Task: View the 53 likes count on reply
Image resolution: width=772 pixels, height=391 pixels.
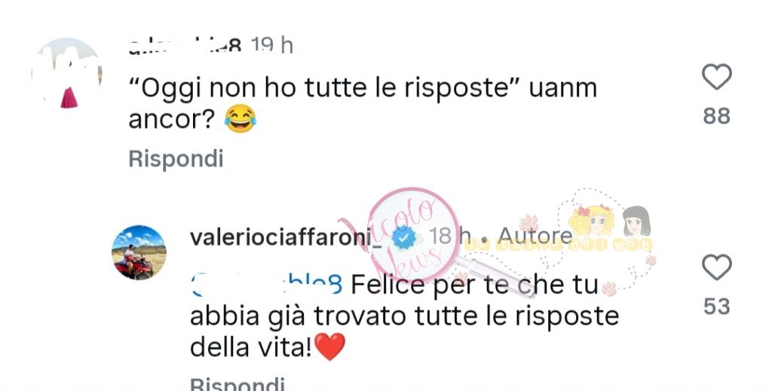Action: 716,307
